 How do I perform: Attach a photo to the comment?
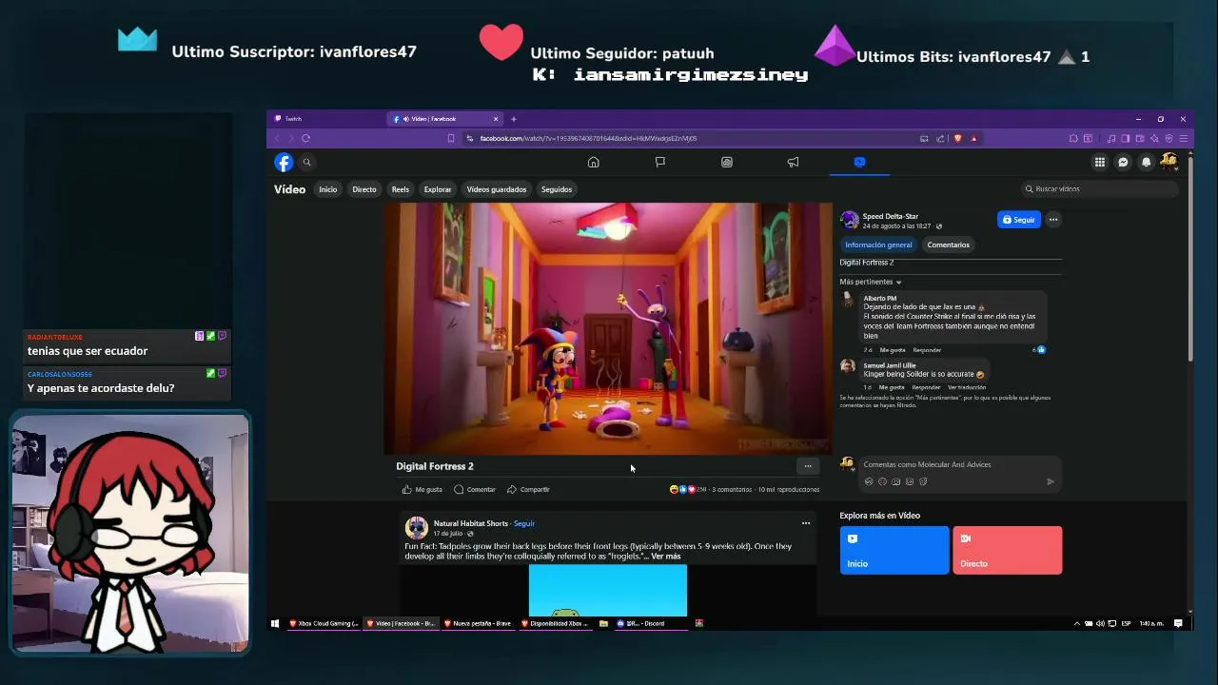tap(895, 481)
